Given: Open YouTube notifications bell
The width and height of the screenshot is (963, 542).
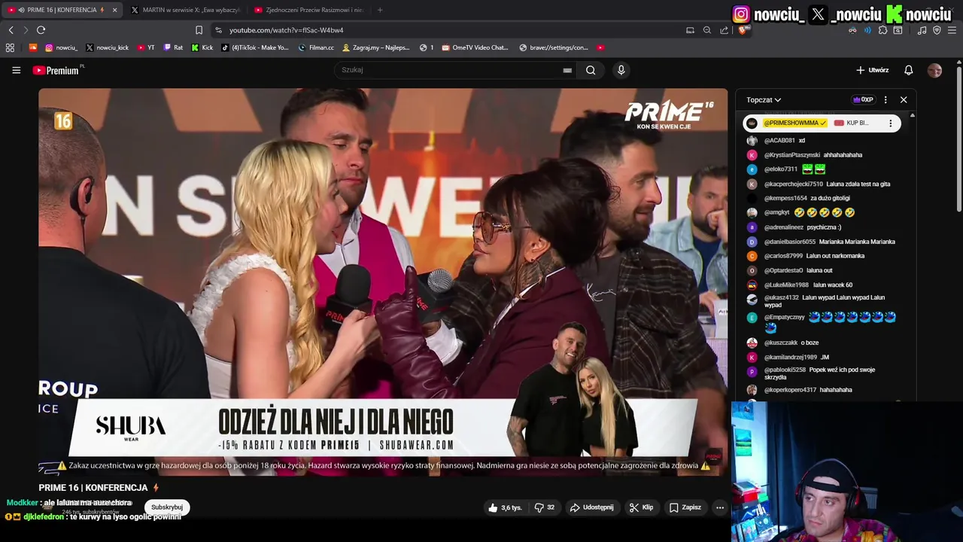Looking at the screenshot, I should pos(908,70).
